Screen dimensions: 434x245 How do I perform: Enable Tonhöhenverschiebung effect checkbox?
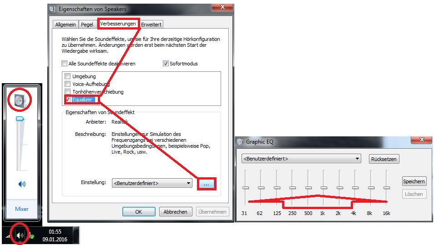[x=67, y=91]
